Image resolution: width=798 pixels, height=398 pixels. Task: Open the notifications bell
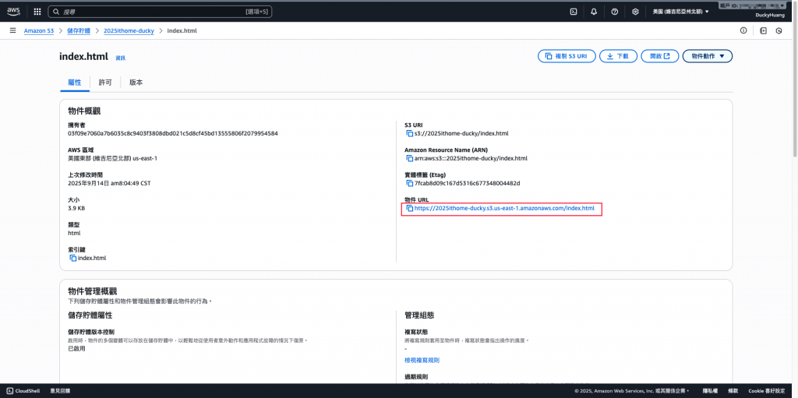coord(594,12)
